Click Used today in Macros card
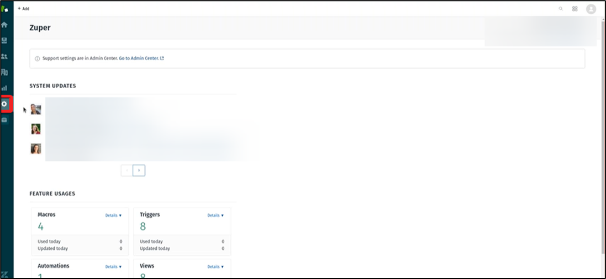Viewport: 606px width, 279px height. tap(49, 242)
